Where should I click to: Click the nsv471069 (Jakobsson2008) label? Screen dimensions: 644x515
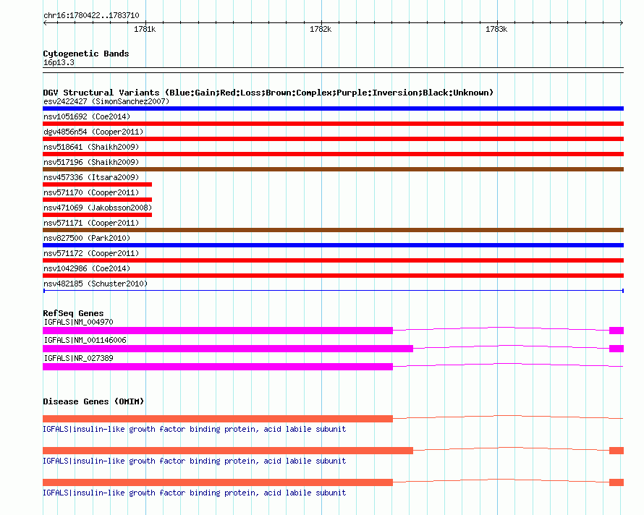click(98, 208)
